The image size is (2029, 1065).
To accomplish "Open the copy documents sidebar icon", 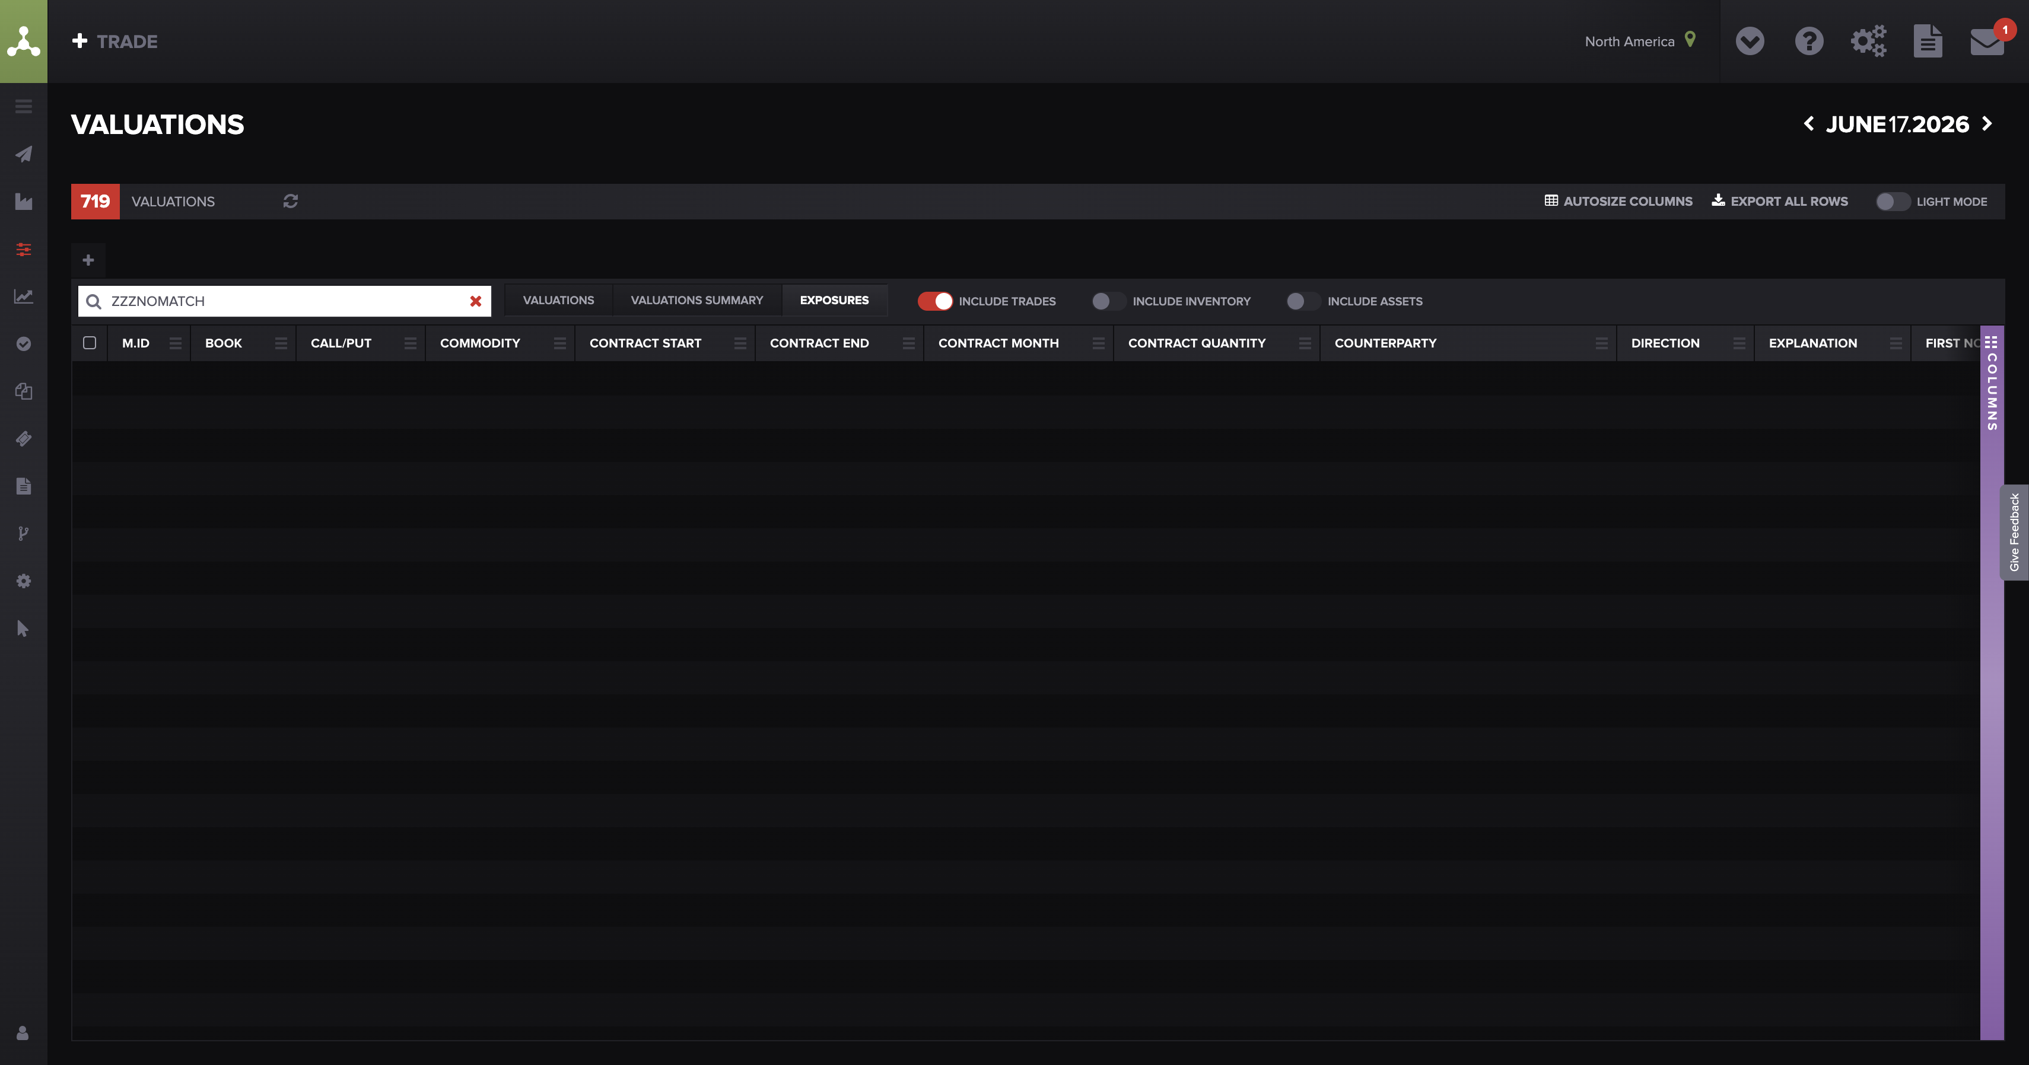I will pyautogui.click(x=24, y=391).
